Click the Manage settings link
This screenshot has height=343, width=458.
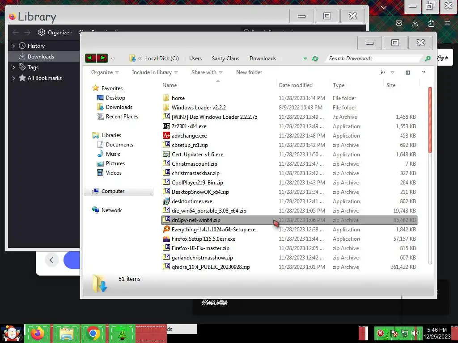(214, 302)
